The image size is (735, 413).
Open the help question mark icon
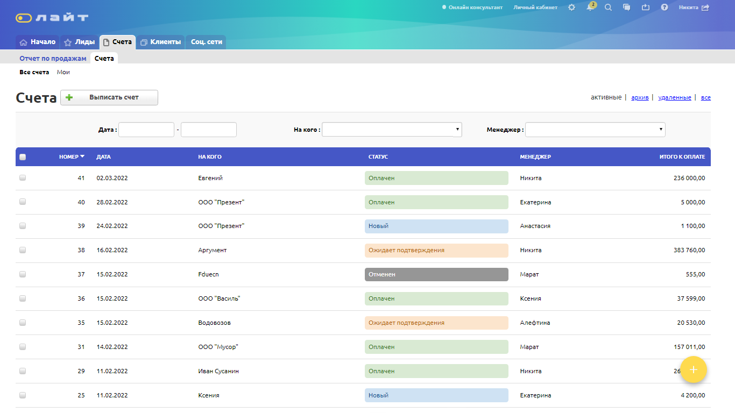(x=665, y=8)
